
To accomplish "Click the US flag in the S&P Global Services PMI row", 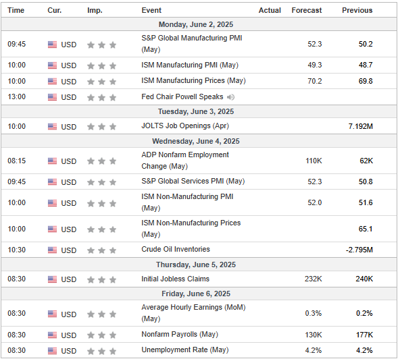I will [52, 182].
